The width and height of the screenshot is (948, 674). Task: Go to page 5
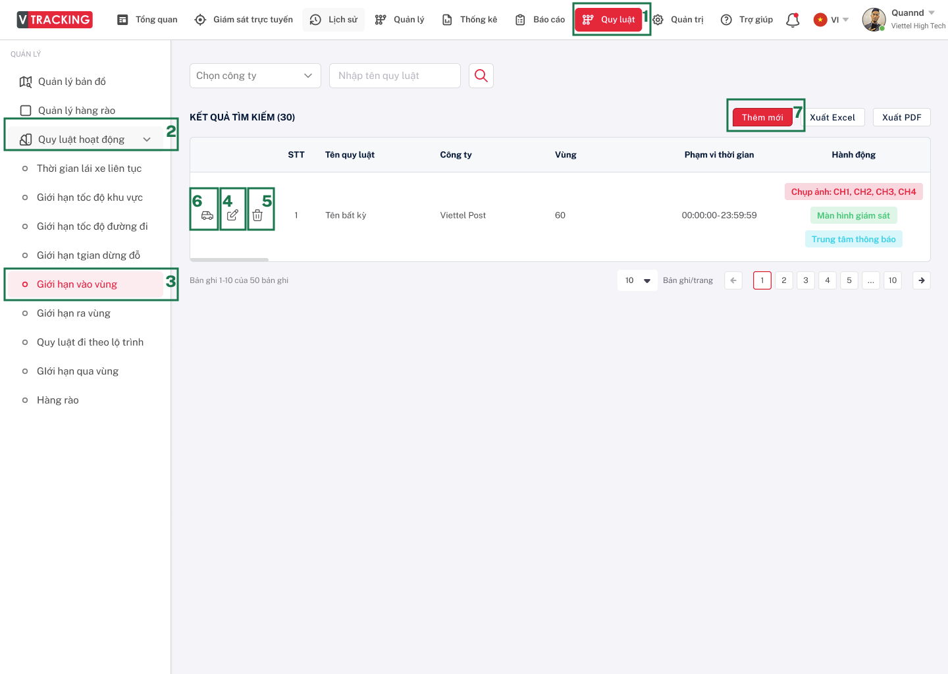(849, 280)
